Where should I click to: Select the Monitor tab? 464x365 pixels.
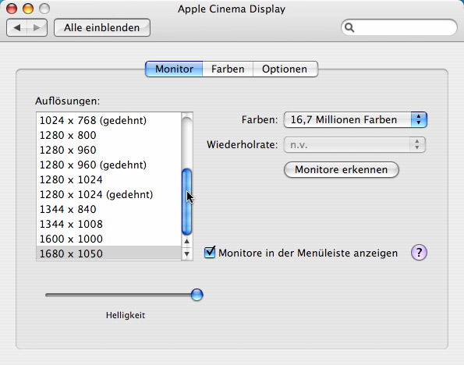[174, 69]
